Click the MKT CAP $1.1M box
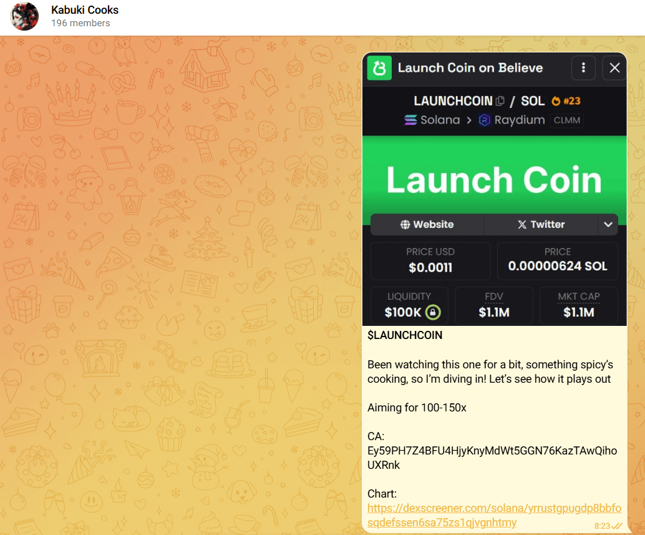Viewport: 645px width, 535px height. [579, 305]
